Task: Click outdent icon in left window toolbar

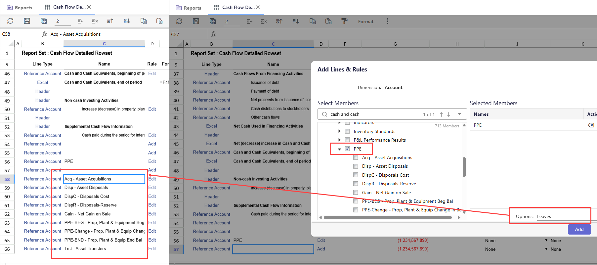Action: 80,21
